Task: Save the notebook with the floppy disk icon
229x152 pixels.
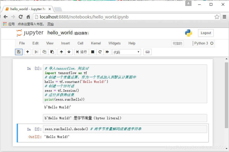Action: click(19, 52)
